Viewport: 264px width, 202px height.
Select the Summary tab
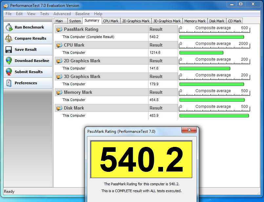click(x=92, y=21)
